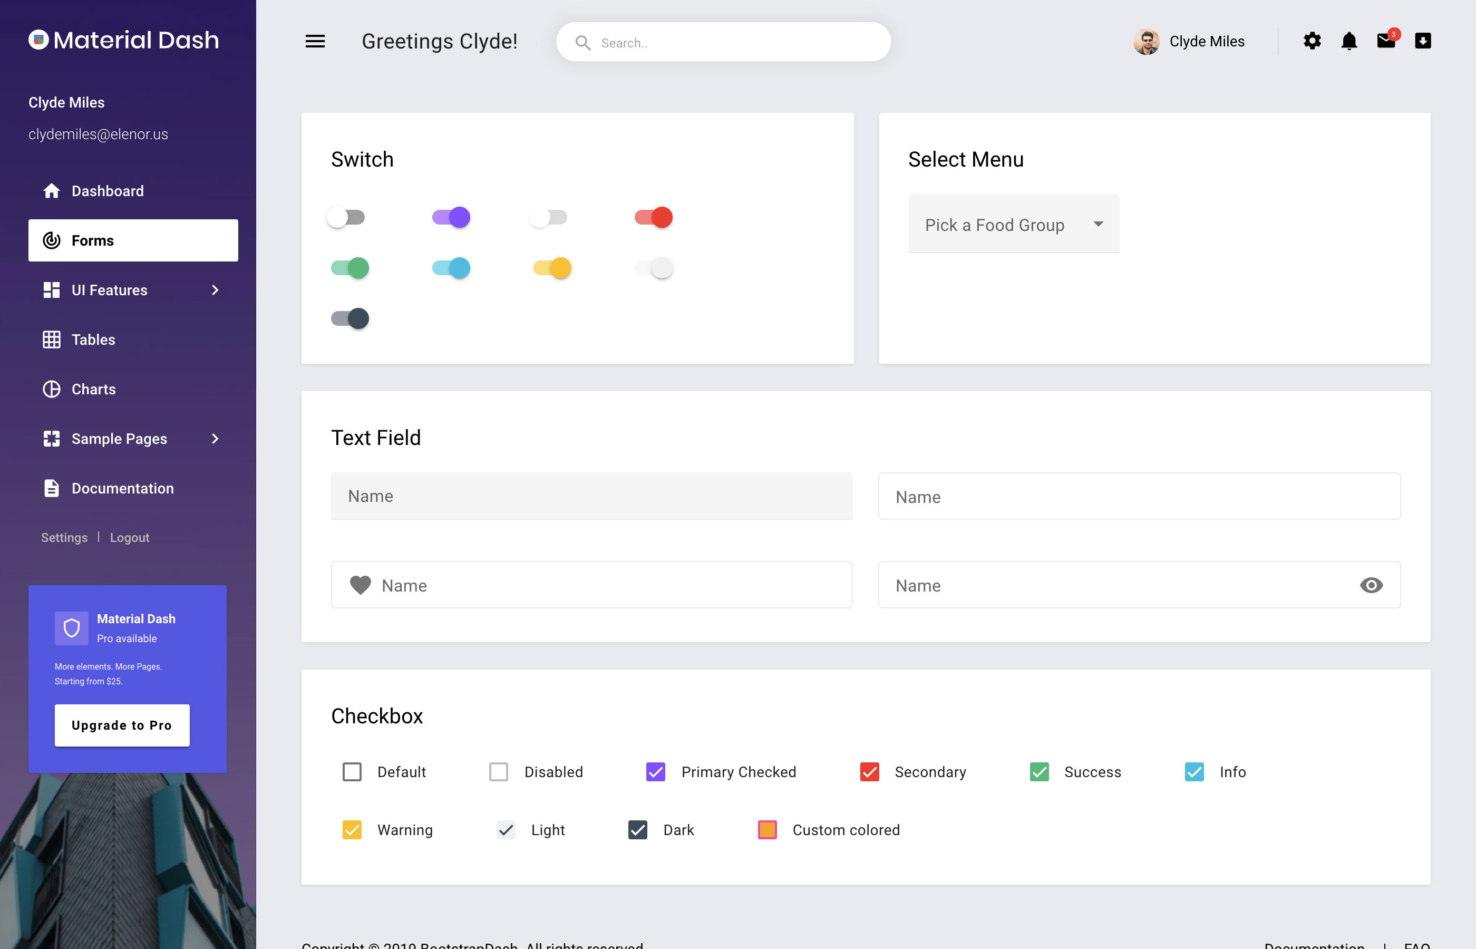Image resolution: width=1476 pixels, height=949 pixels.
Task: Uncheck the Primary Checked checkbox
Action: pyautogui.click(x=655, y=771)
